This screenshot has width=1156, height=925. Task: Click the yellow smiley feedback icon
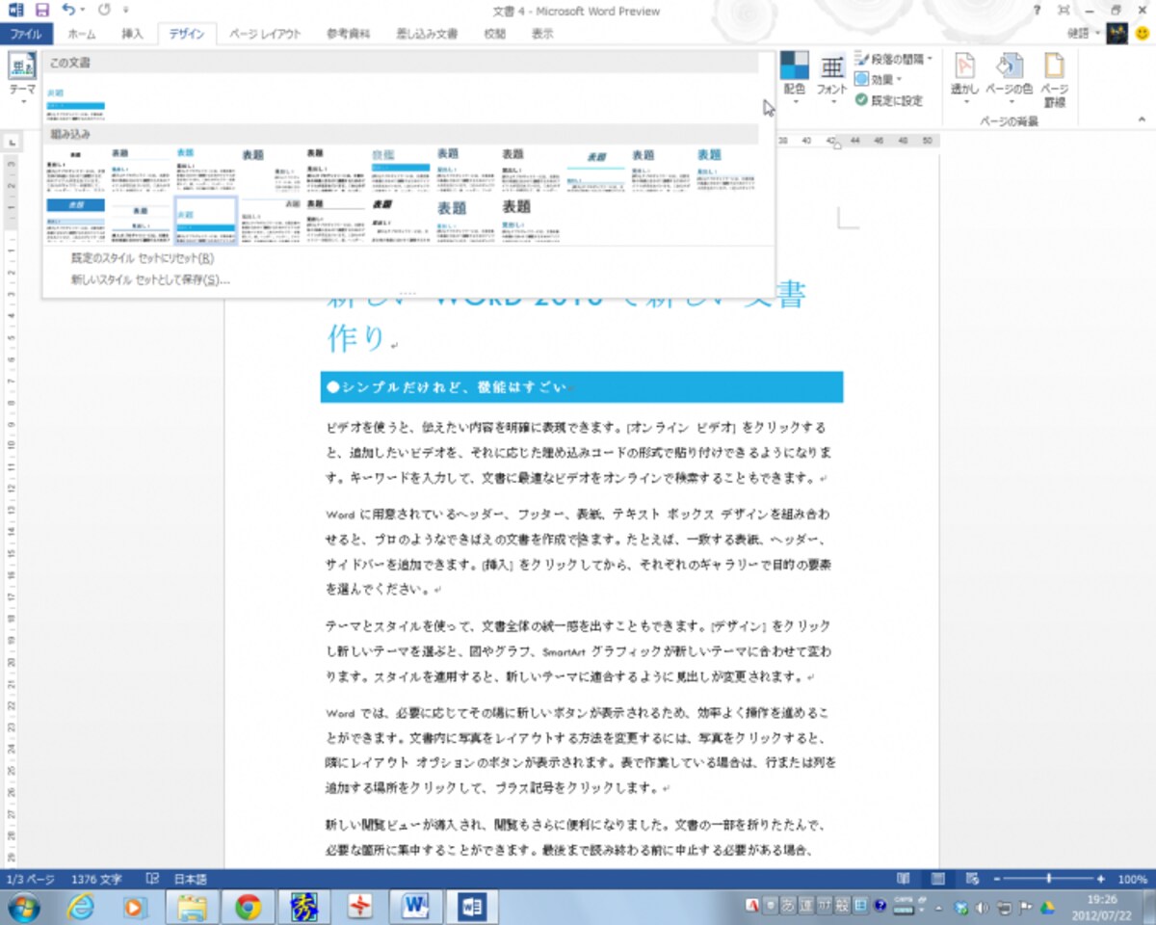[x=1143, y=34]
